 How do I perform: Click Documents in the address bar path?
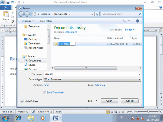click(x=61, y=14)
